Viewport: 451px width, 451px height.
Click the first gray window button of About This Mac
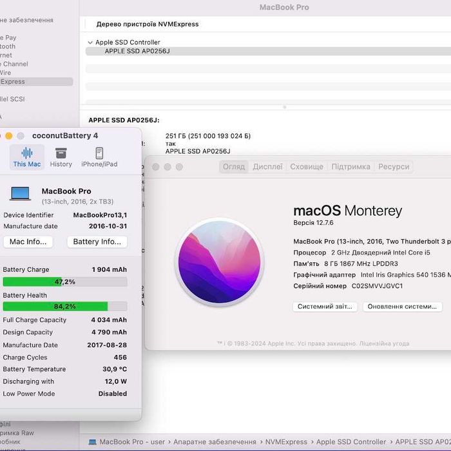click(156, 167)
